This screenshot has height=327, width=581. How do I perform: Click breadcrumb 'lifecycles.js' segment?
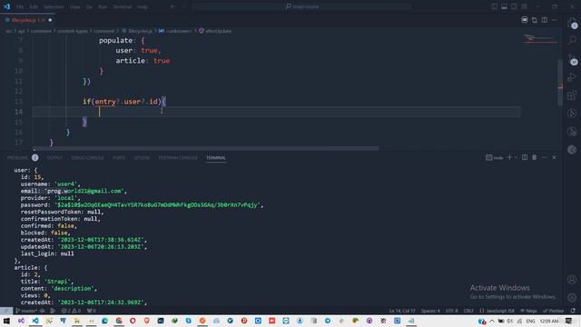(140, 31)
